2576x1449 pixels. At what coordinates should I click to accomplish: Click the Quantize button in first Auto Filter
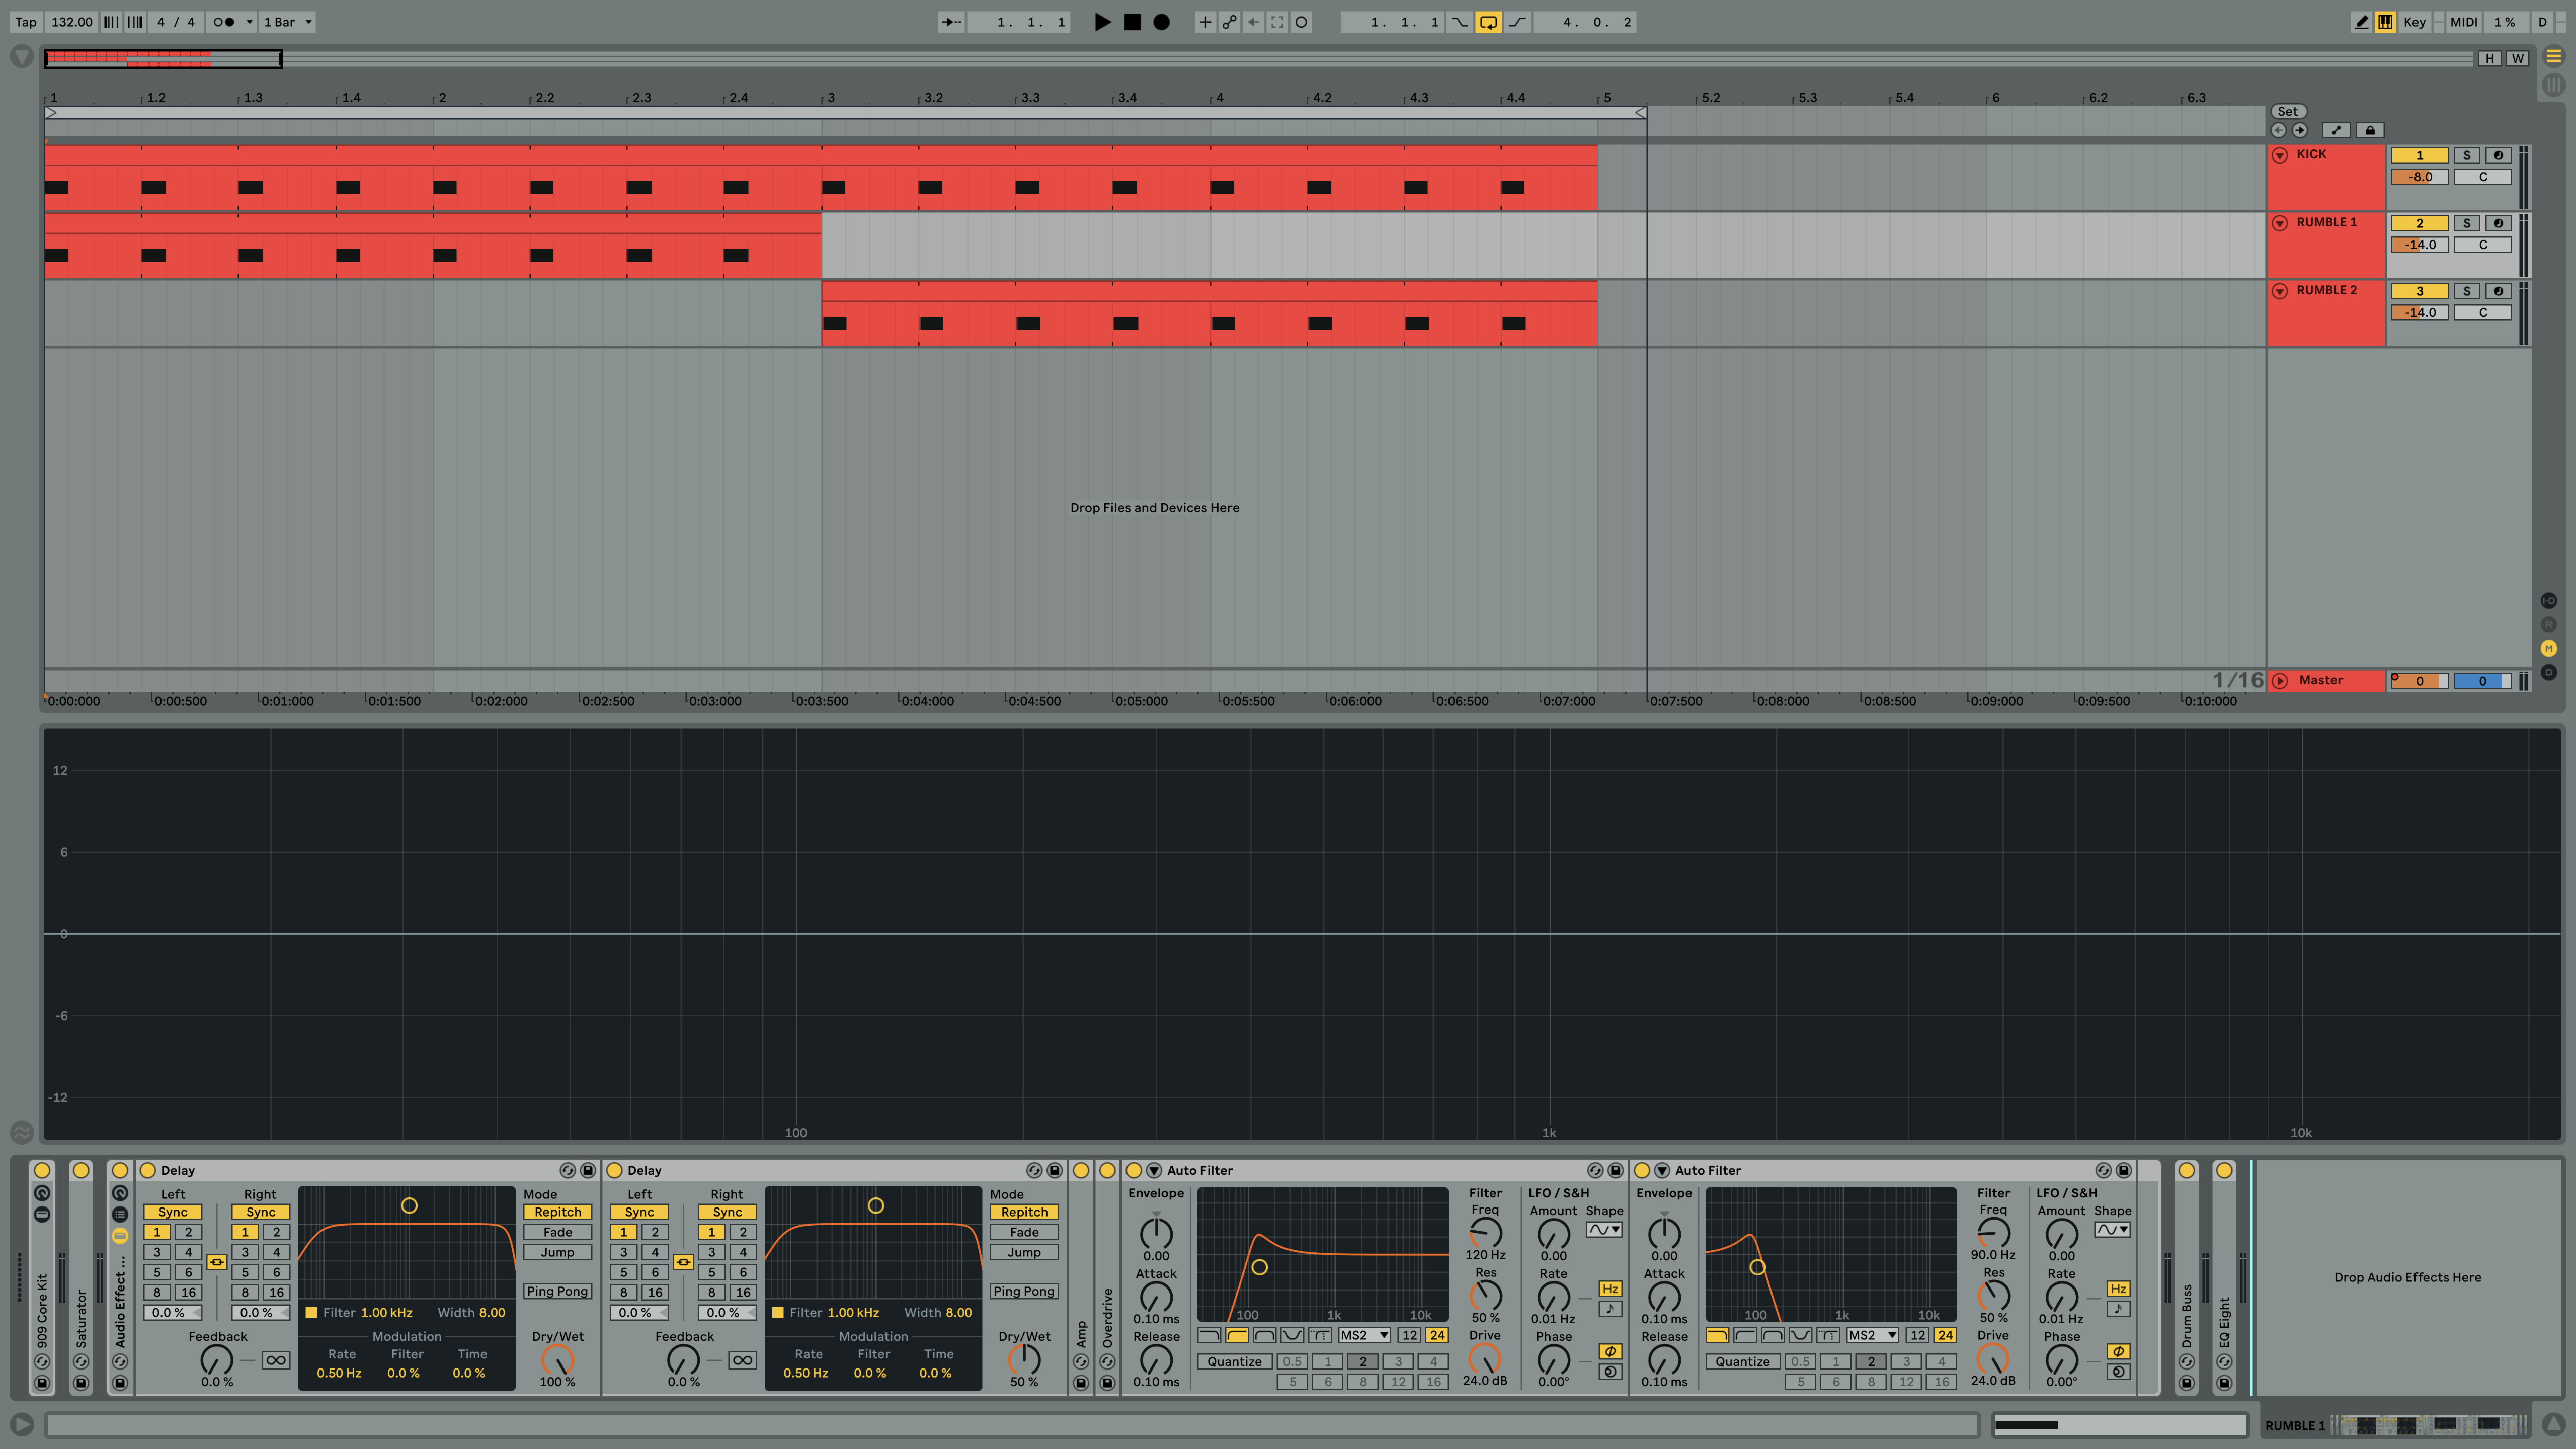[1235, 1361]
